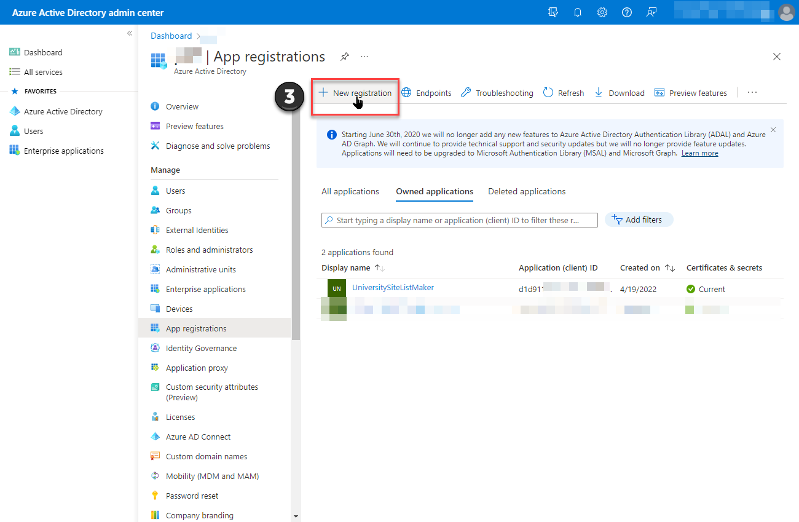Open Preview features in toolbar

click(x=691, y=93)
